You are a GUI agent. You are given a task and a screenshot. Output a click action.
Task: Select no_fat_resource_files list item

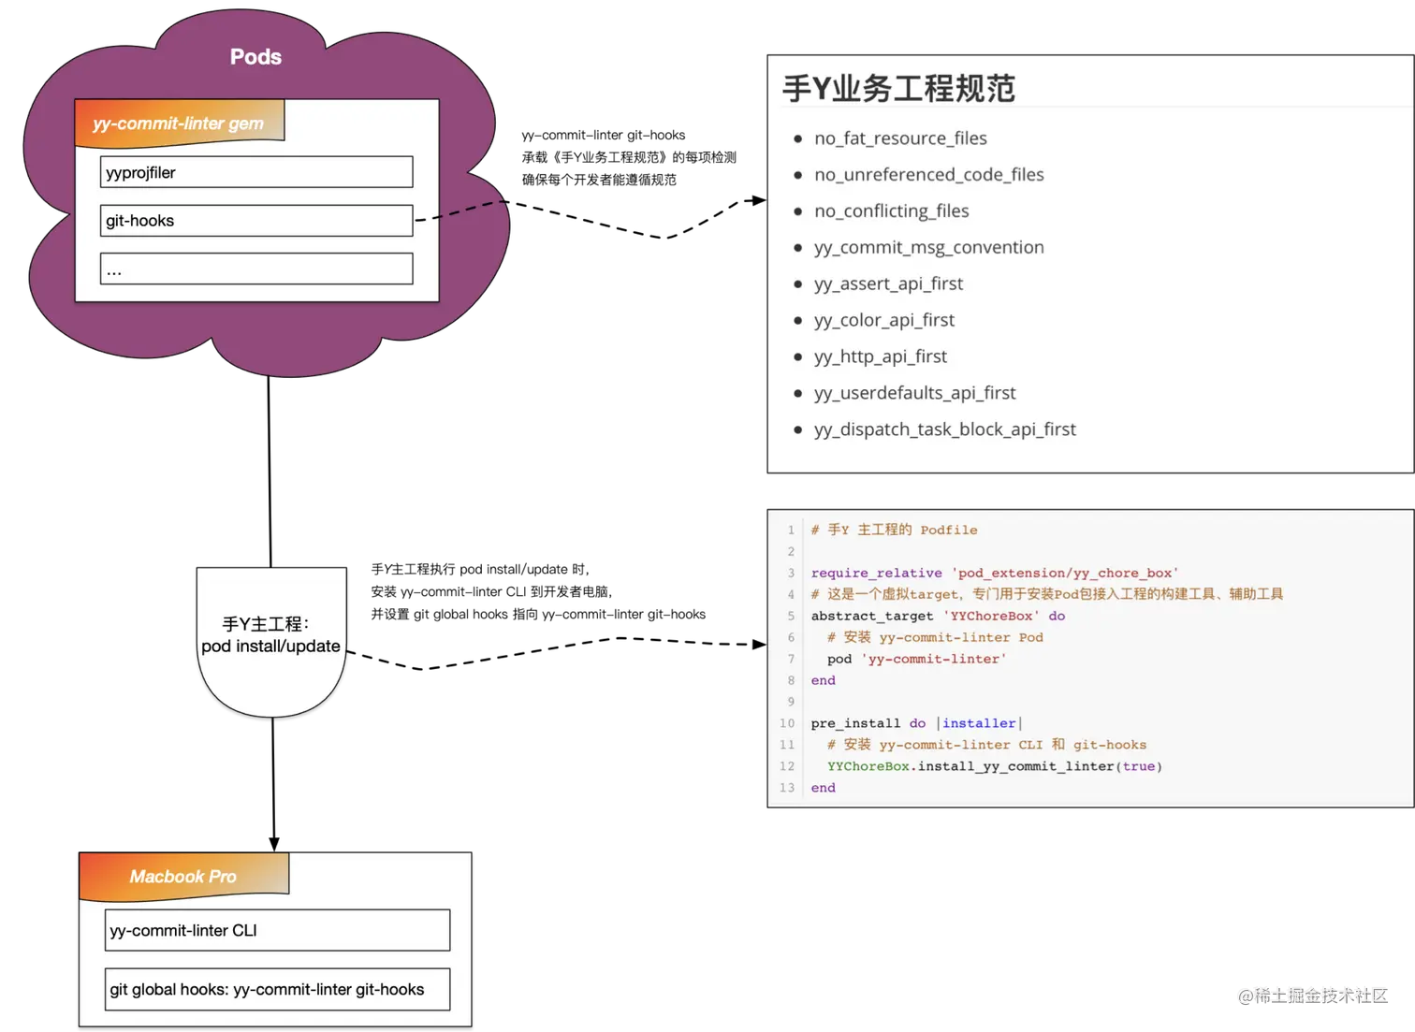click(900, 138)
